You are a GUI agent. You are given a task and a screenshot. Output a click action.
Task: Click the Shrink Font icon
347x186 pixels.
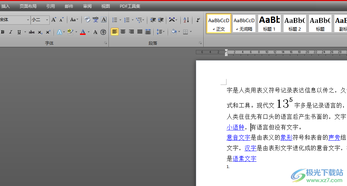tap(62, 20)
